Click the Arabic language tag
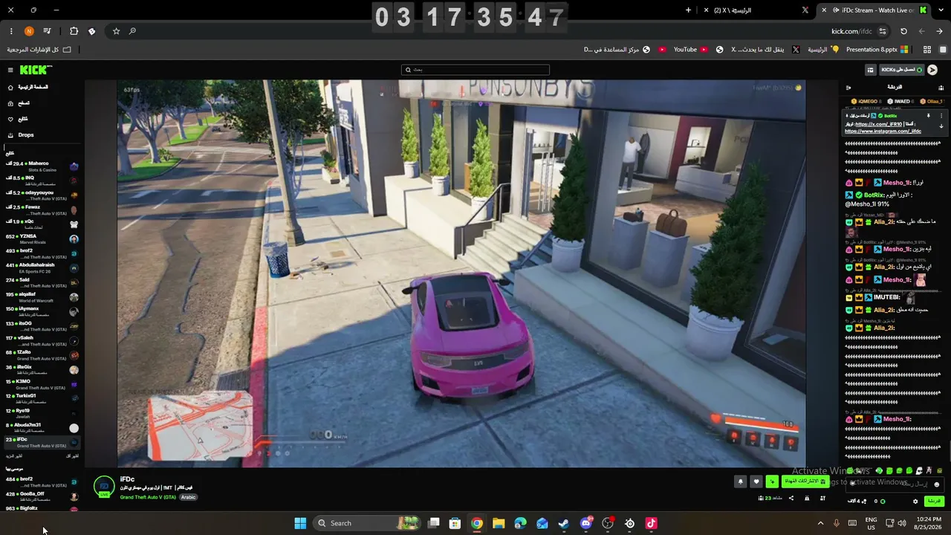 189,497
